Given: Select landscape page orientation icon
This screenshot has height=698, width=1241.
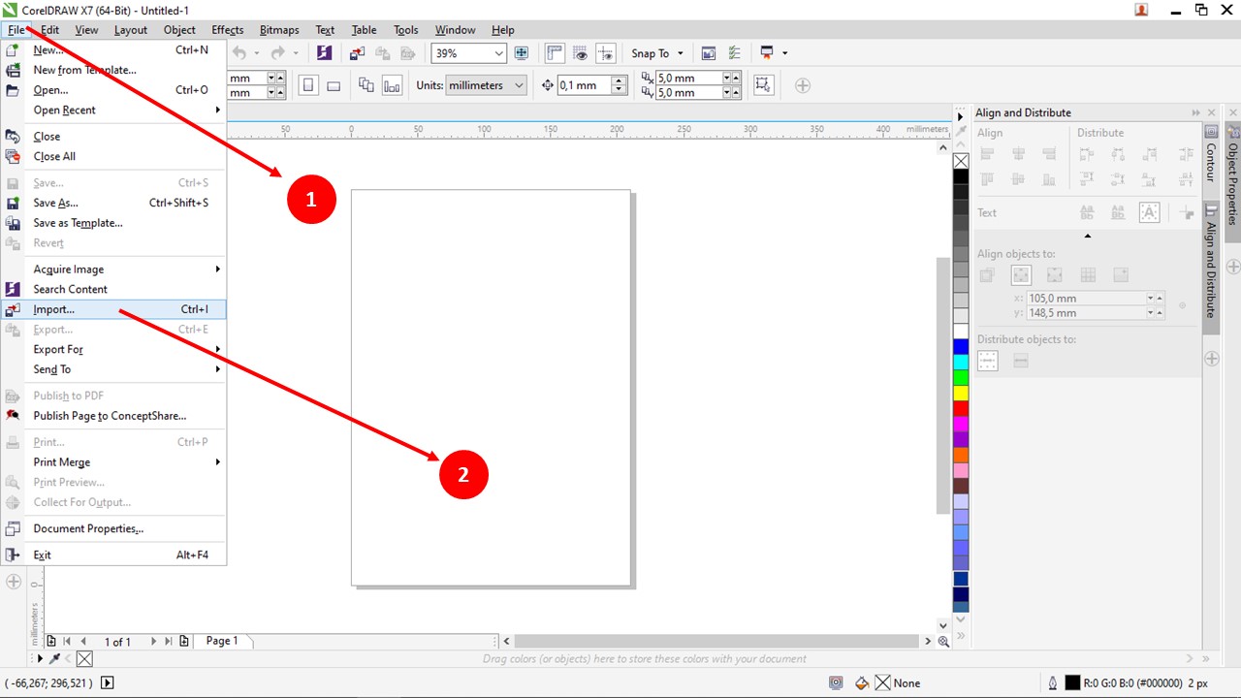Looking at the screenshot, I should [334, 85].
